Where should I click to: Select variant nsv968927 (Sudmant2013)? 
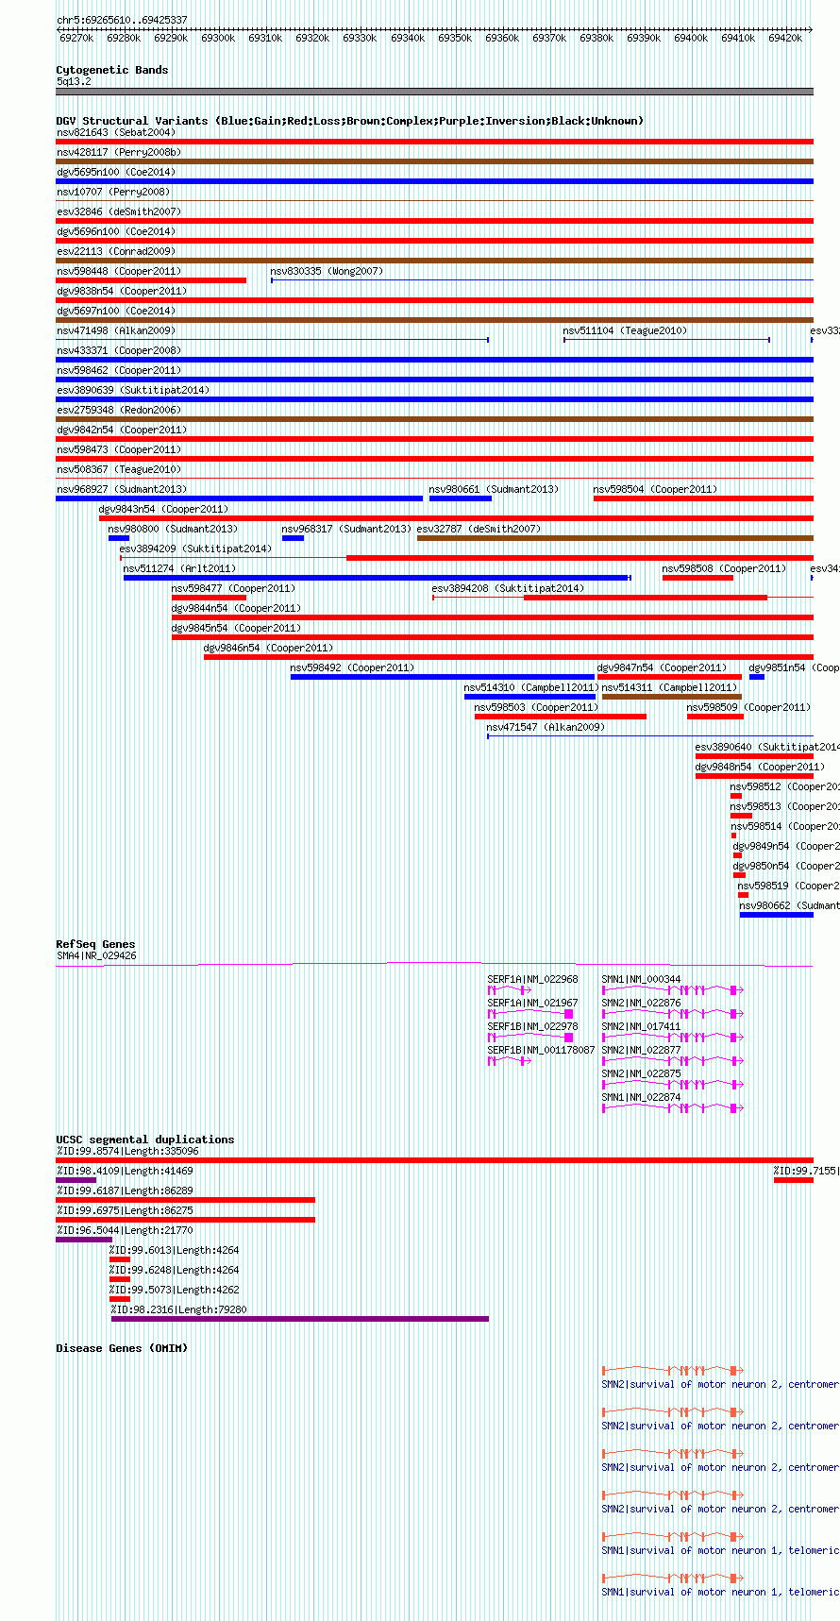240,498
